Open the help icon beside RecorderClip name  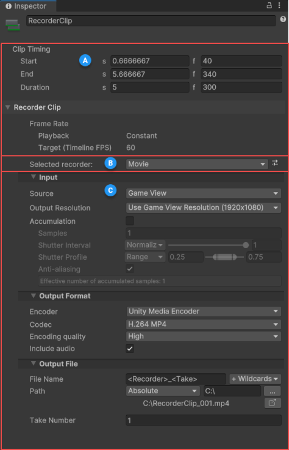tap(283, 20)
